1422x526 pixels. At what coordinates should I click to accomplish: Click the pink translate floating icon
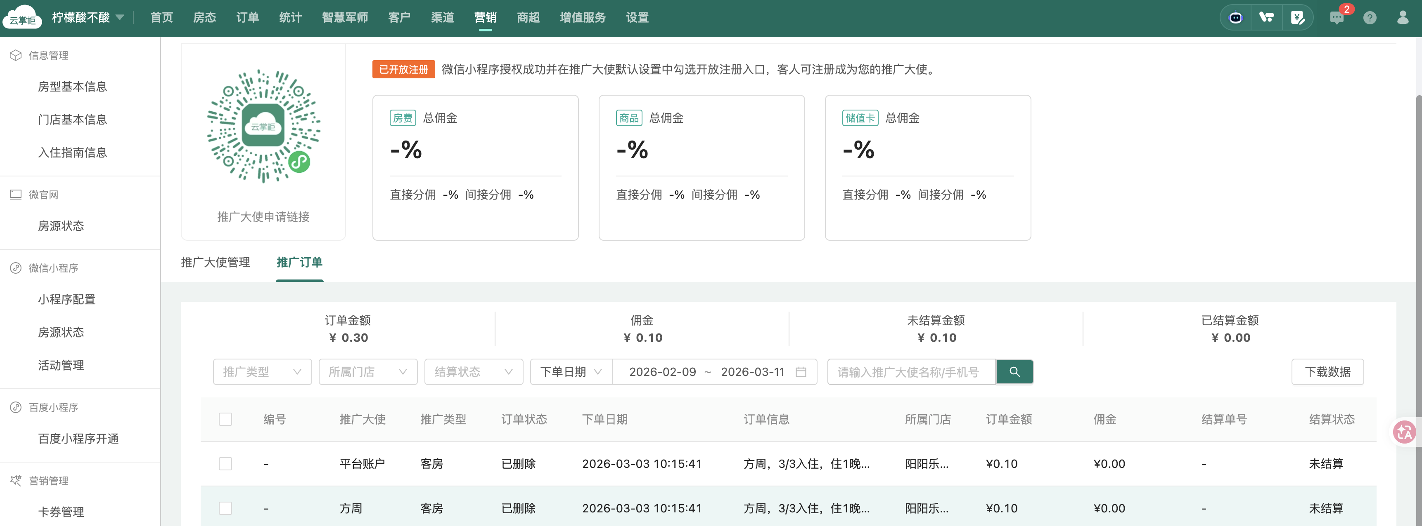(x=1404, y=432)
